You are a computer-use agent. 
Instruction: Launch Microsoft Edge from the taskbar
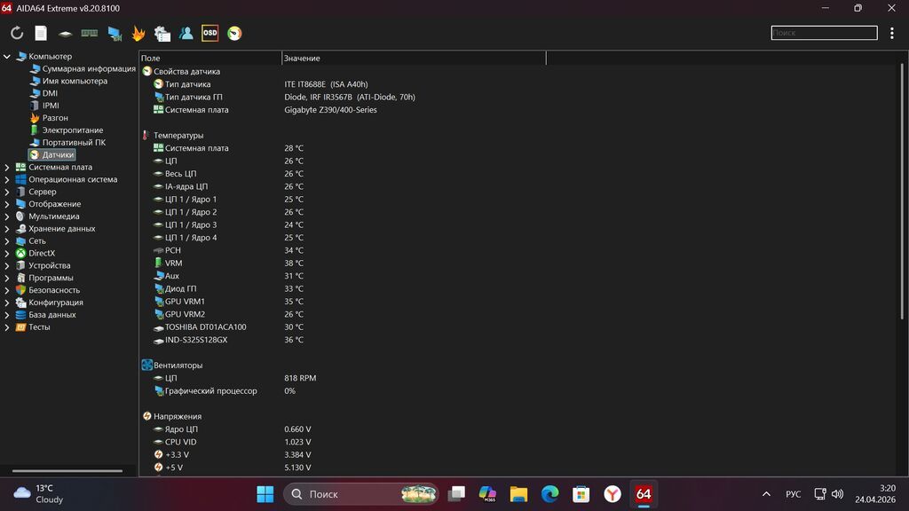point(549,494)
